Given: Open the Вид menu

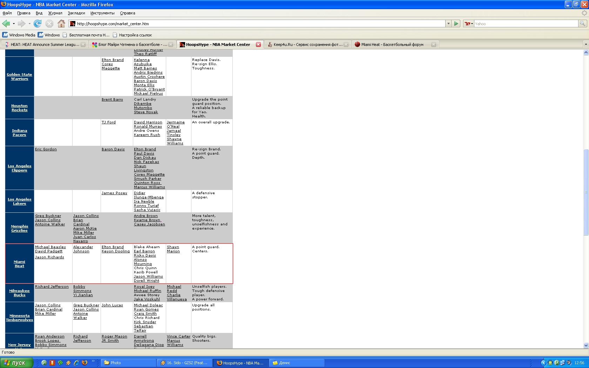Looking at the screenshot, I should (39, 13).
